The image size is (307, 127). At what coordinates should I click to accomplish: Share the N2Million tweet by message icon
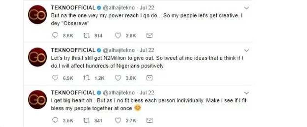click(x=149, y=78)
